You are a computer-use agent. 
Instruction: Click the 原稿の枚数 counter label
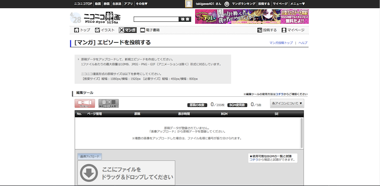coord(197,105)
